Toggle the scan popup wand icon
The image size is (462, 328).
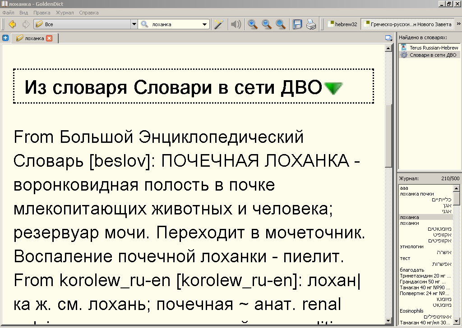[219, 24]
